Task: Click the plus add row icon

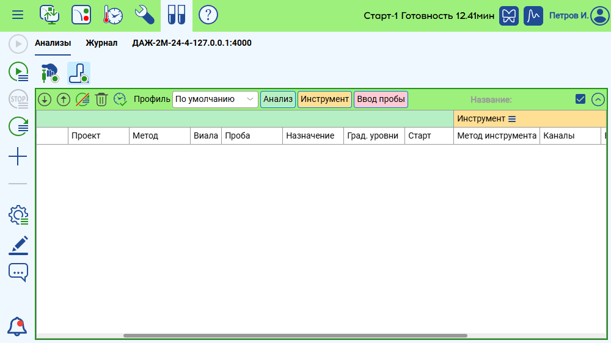Action: [x=18, y=157]
